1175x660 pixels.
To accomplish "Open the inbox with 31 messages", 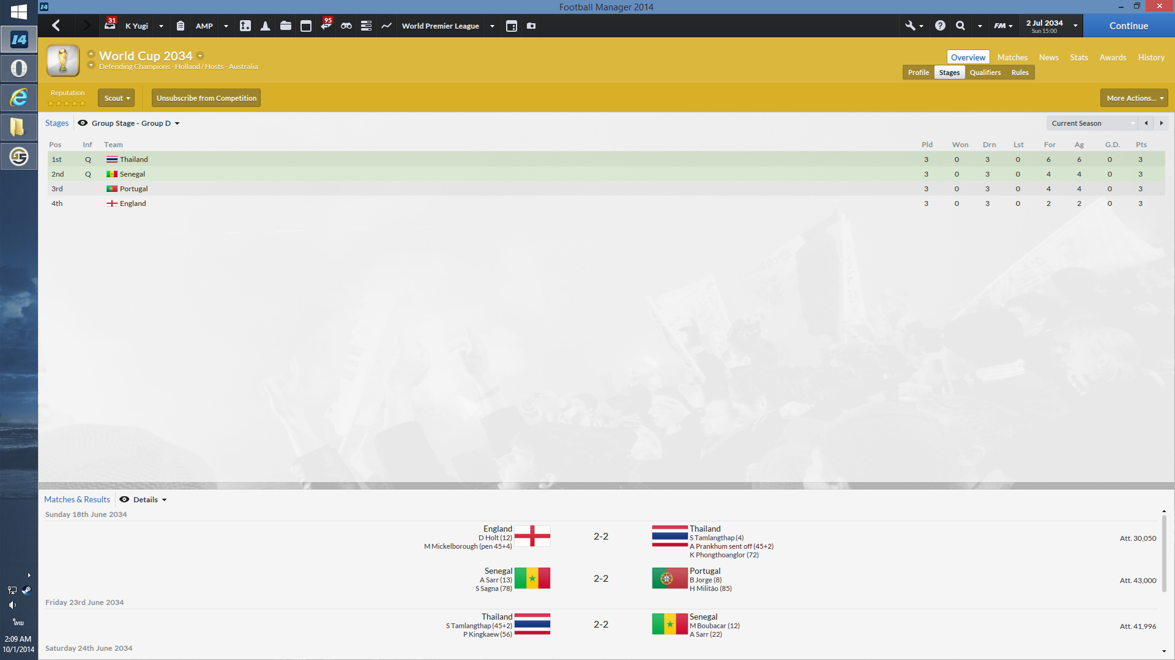I will (x=110, y=25).
